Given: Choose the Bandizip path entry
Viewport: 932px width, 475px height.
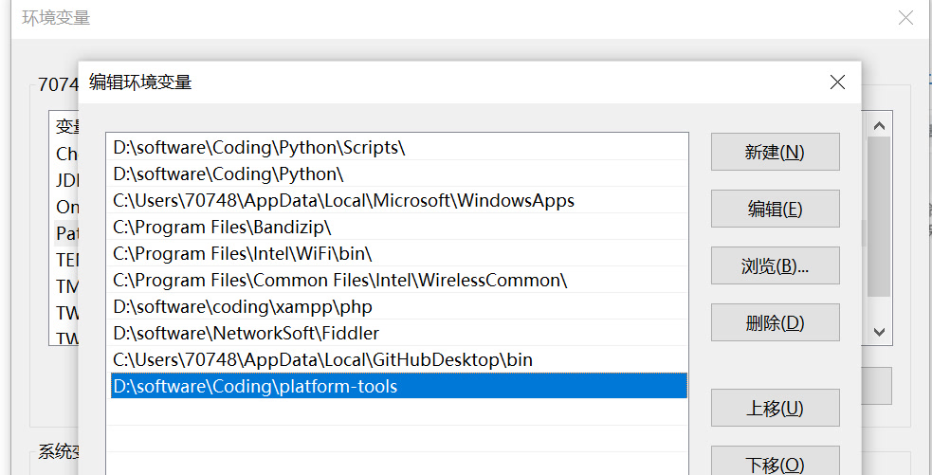Looking at the screenshot, I should pyautogui.click(x=222, y=228).
